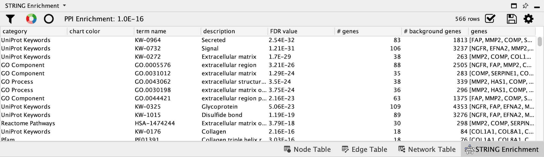Viewport: 544px width, 157px height.
Task: Toggle the checkmark box next to 566 rows
Action: tap(490, 19)
